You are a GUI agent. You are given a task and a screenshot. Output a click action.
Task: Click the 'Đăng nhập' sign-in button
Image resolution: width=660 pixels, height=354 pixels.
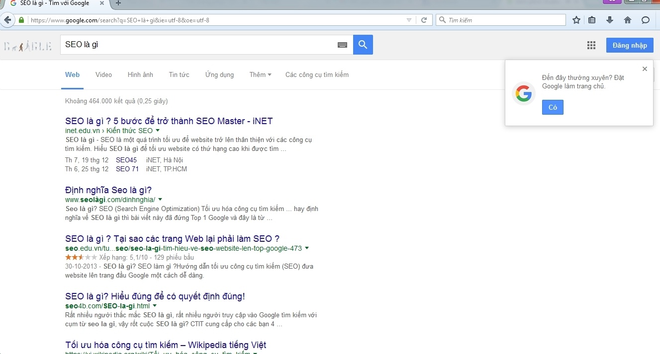[x=630, y=45]
